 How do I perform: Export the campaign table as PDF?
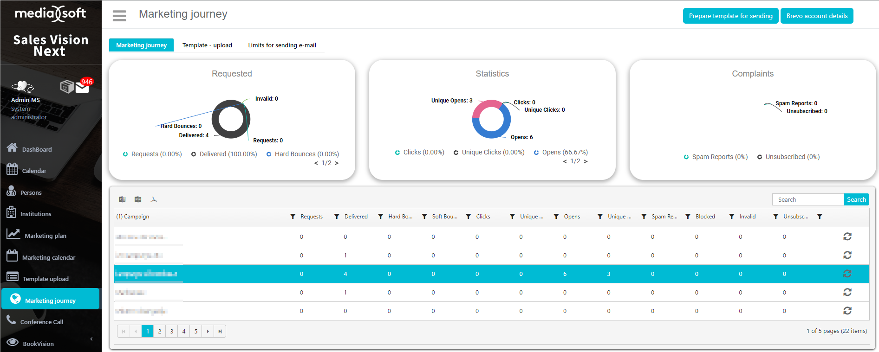(x=154, y=199)
